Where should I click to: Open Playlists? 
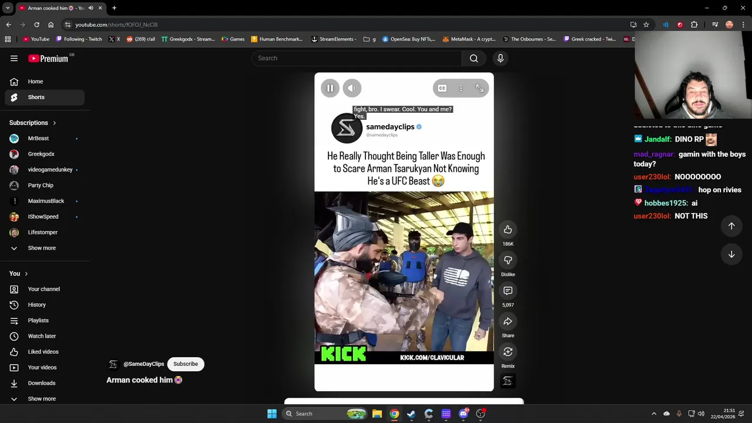coord(45,320)
